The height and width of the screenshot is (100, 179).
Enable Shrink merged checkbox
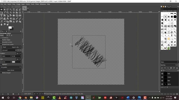pyautogui.click(x=1, y=73)
